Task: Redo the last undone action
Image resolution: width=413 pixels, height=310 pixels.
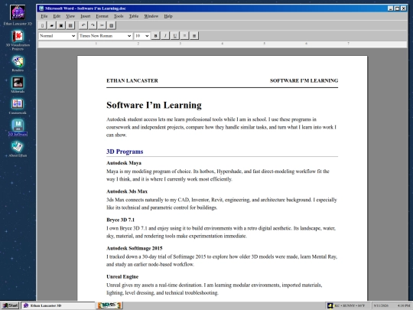Action: click(93, 25)
